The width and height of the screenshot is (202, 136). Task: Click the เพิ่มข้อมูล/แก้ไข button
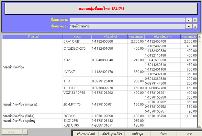tap(112, 134)
